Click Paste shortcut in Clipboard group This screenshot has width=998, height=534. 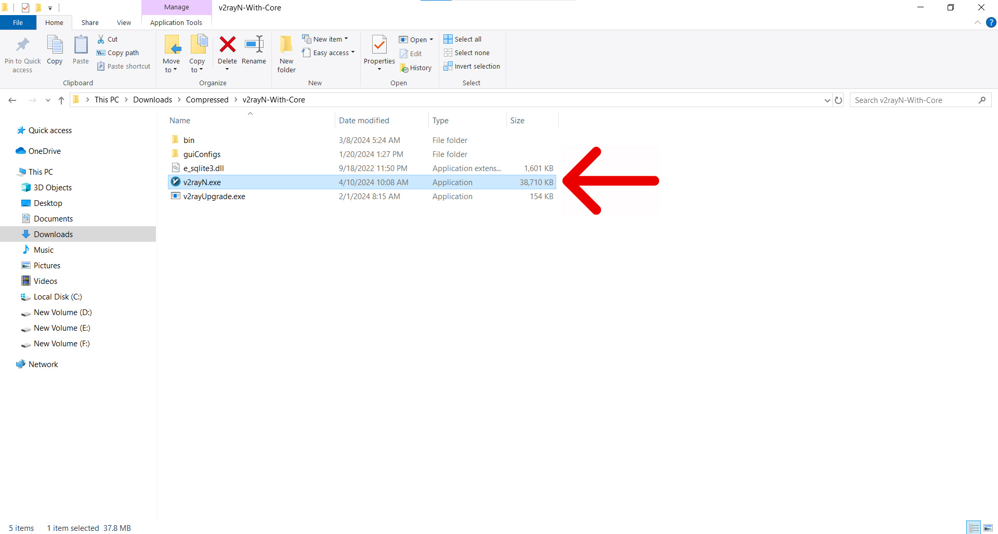(124, 66)
